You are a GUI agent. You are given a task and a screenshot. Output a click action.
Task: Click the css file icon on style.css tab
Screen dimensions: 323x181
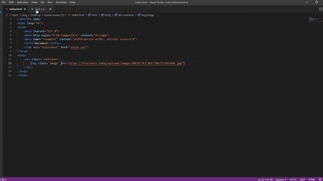(x=32, y=9)
